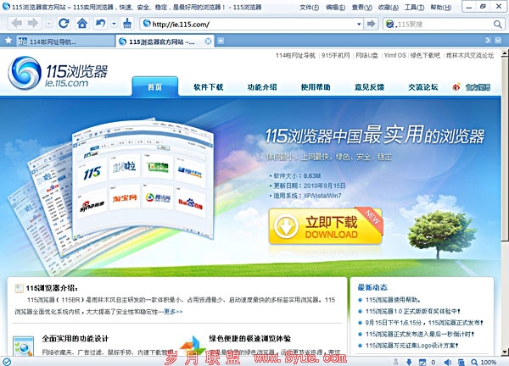This screenshot has width=509, height=366.
Task: Click the page scrollbar down arrow
Action: pos(505,352)
